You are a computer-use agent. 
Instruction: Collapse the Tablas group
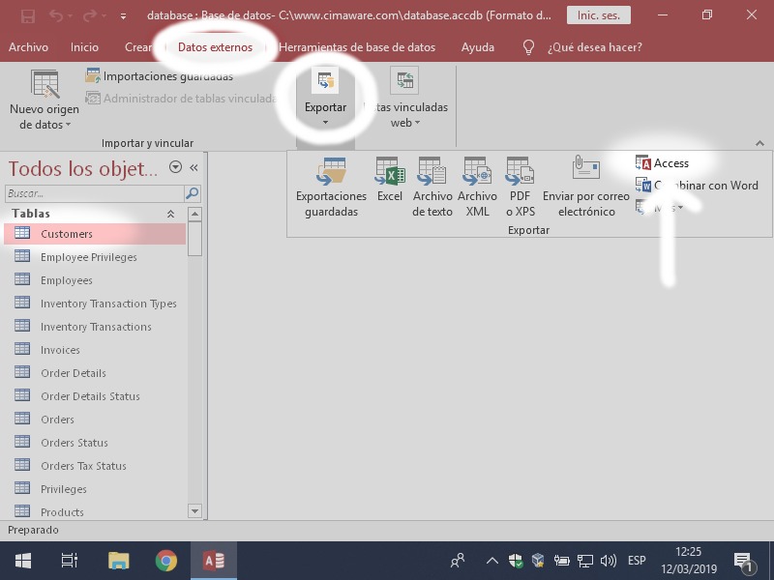(x=171, y=214)
